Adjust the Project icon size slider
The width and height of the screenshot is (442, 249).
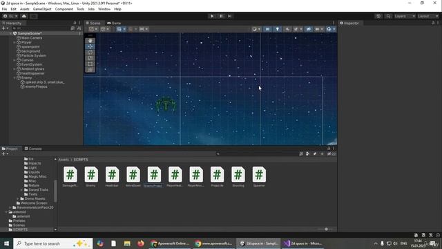[x=326, y=229]
